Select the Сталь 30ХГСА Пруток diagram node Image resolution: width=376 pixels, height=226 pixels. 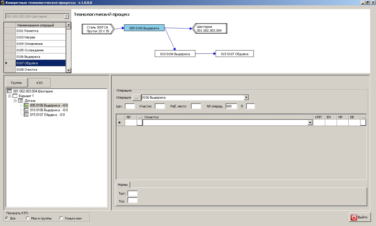(x=98, y=29)
